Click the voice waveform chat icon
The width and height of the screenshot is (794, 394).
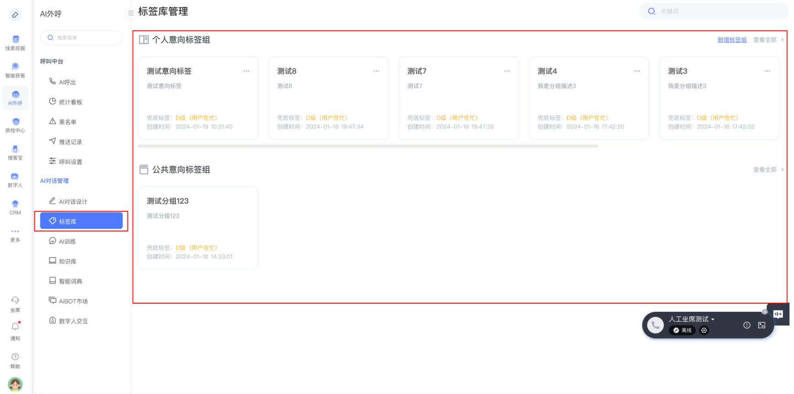pyautogui.click(x=778, y=314)
